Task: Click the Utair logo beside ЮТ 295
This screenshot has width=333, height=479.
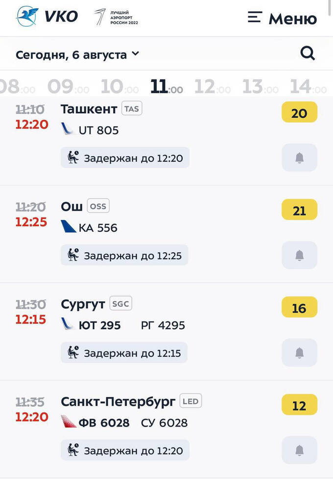Action: pos(68,324)
